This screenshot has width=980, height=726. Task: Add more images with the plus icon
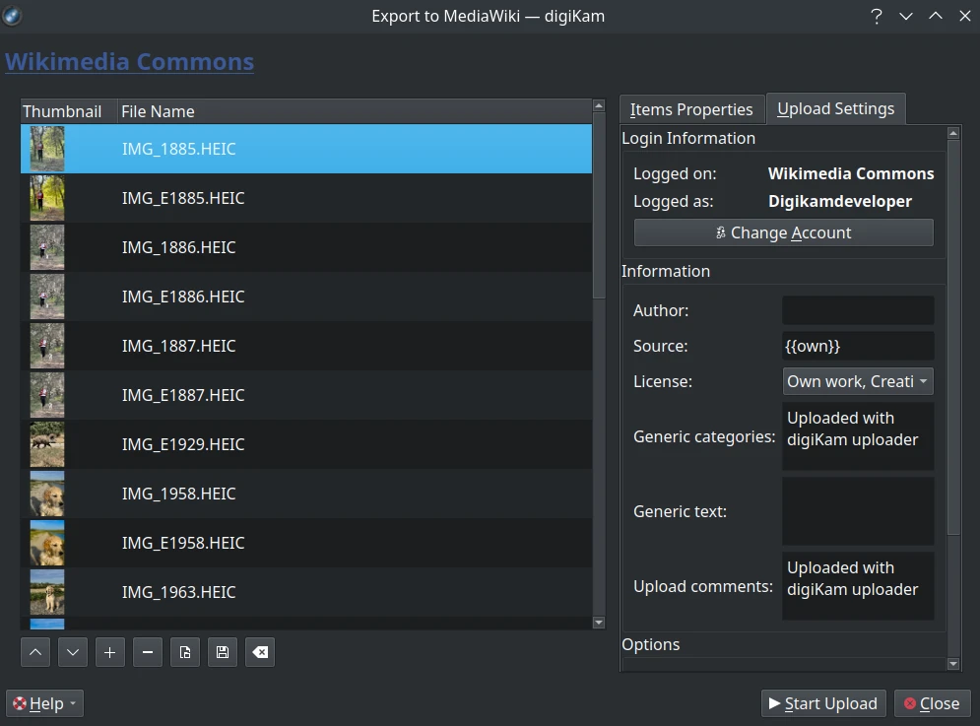click(110, 651)
